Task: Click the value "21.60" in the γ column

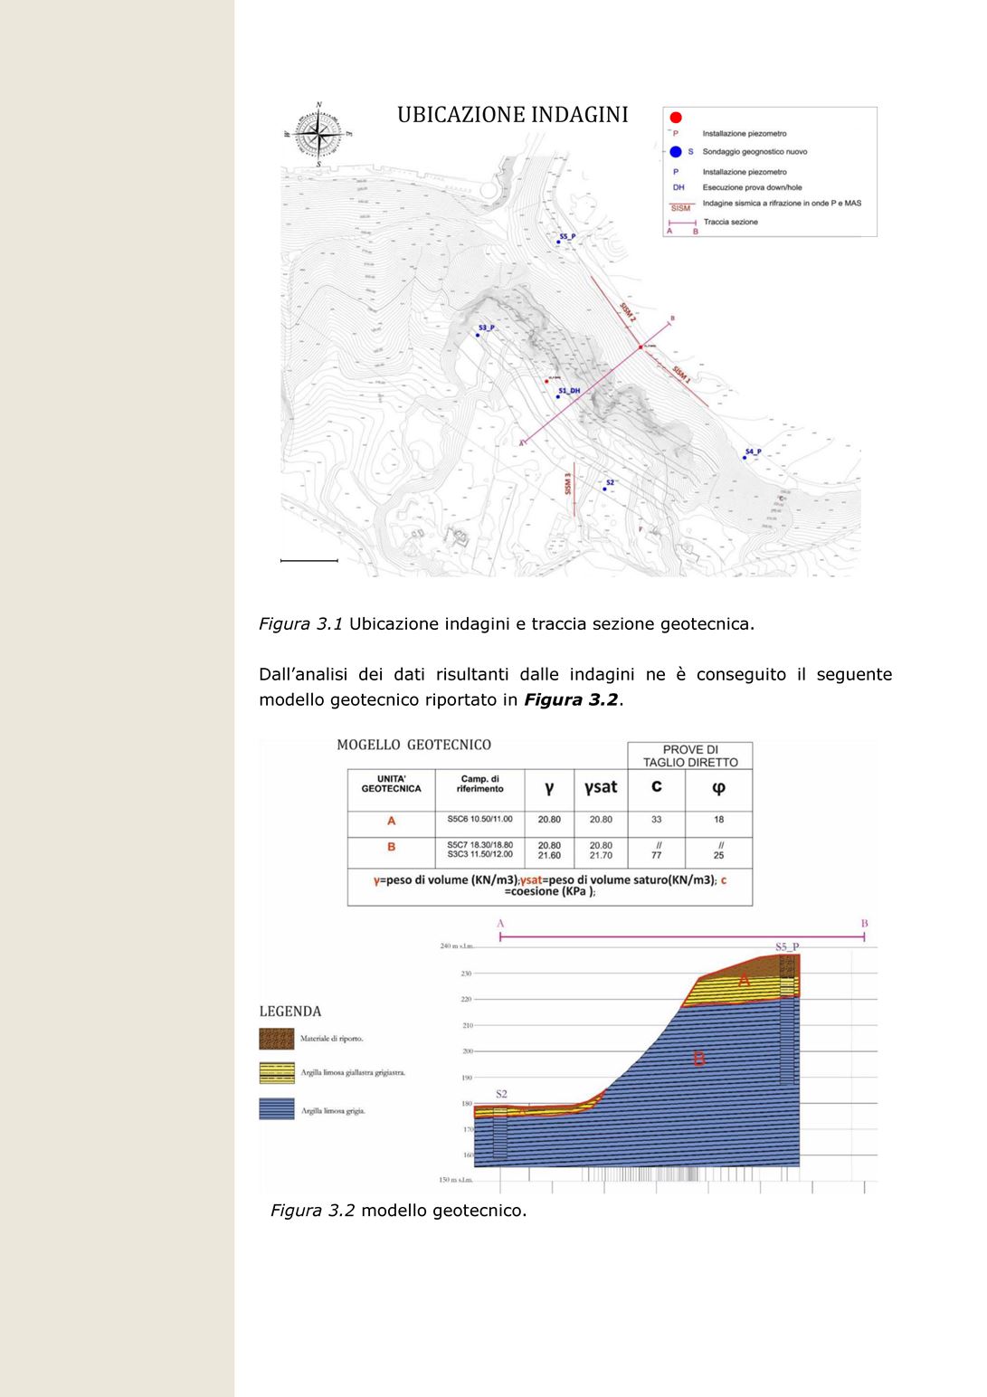Action: click(x=549, y=855)
